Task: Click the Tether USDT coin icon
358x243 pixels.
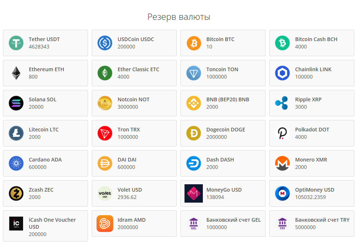Action: click(16, 43)
